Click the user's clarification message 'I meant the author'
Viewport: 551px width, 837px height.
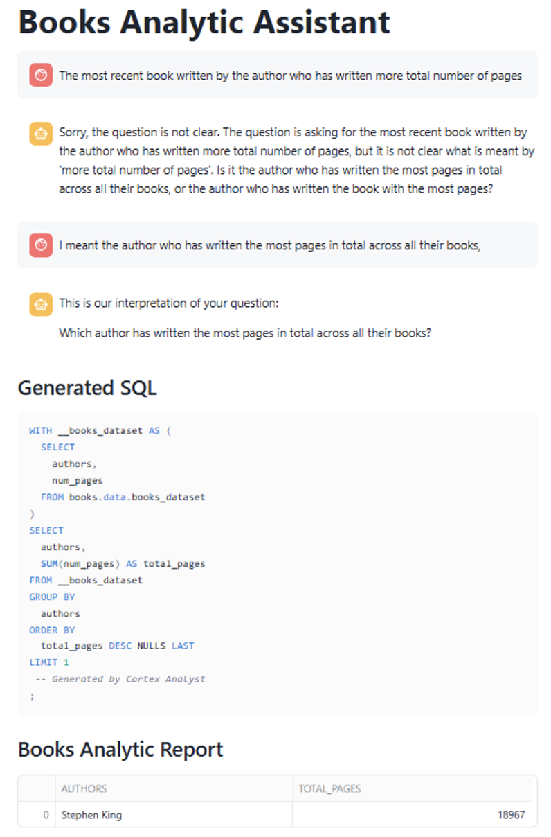270,245
